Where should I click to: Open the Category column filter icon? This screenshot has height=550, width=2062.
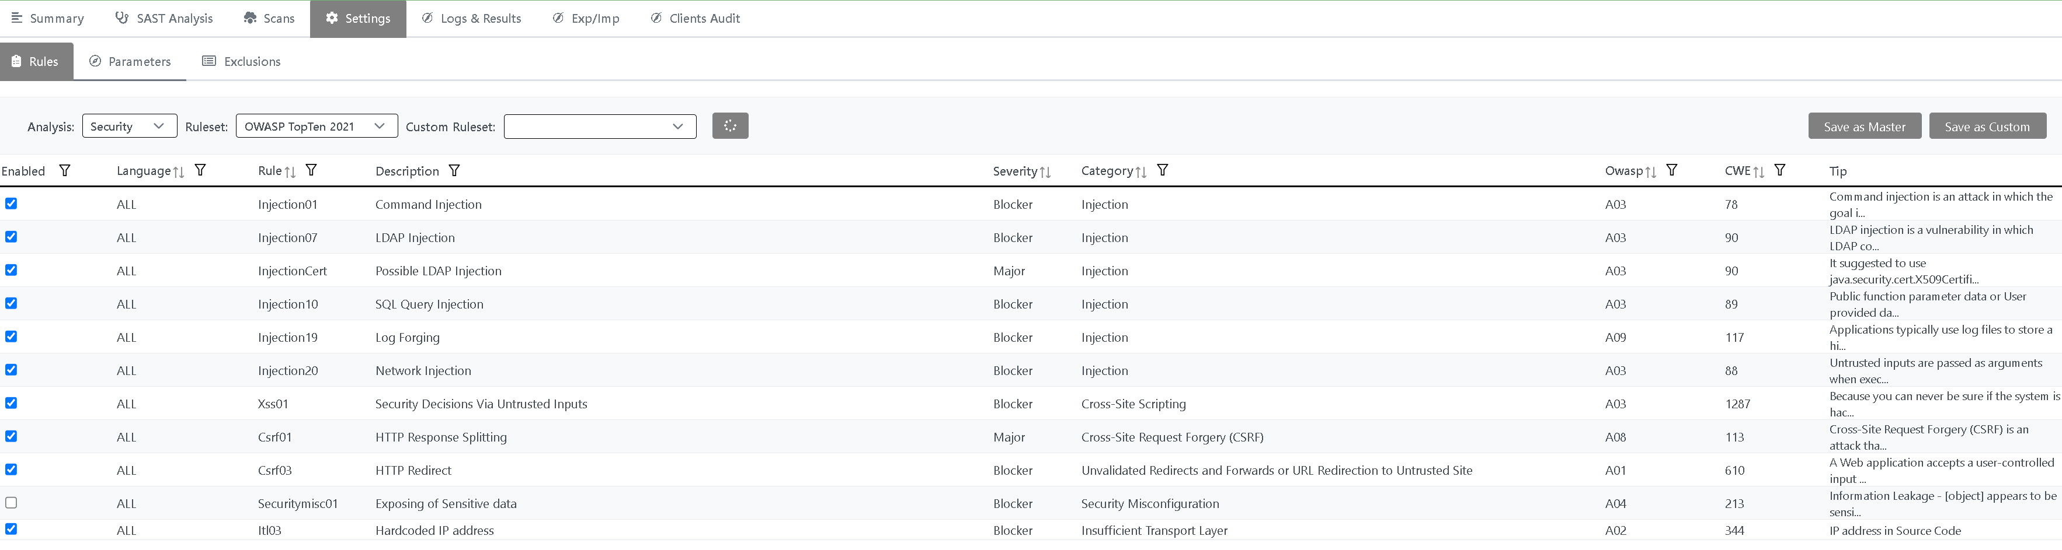click(1162, 170)
